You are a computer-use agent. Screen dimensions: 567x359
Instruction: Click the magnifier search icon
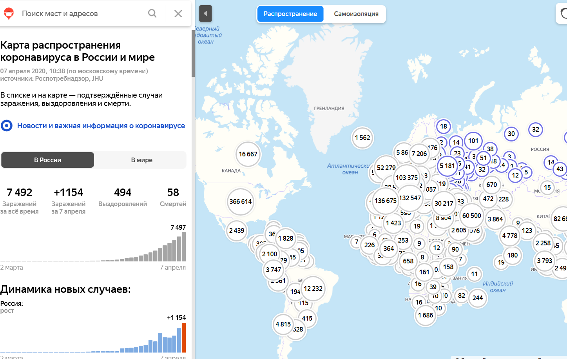pos(152,13)
